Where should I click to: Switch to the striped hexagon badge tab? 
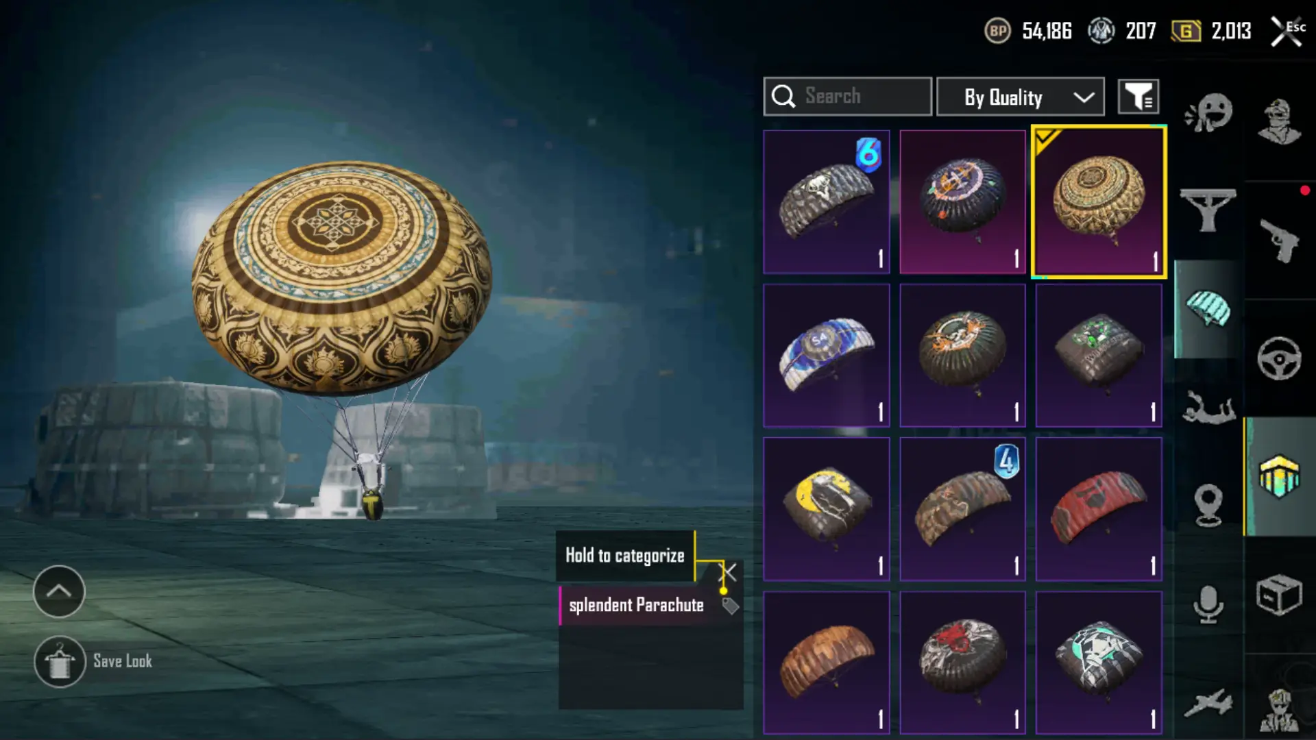point(1279,476)
